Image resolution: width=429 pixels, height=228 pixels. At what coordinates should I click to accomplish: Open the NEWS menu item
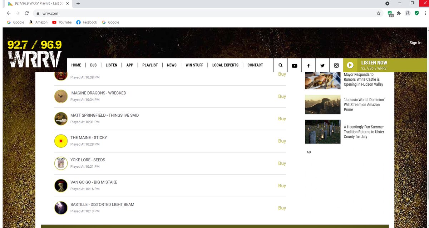click(172, 65)
